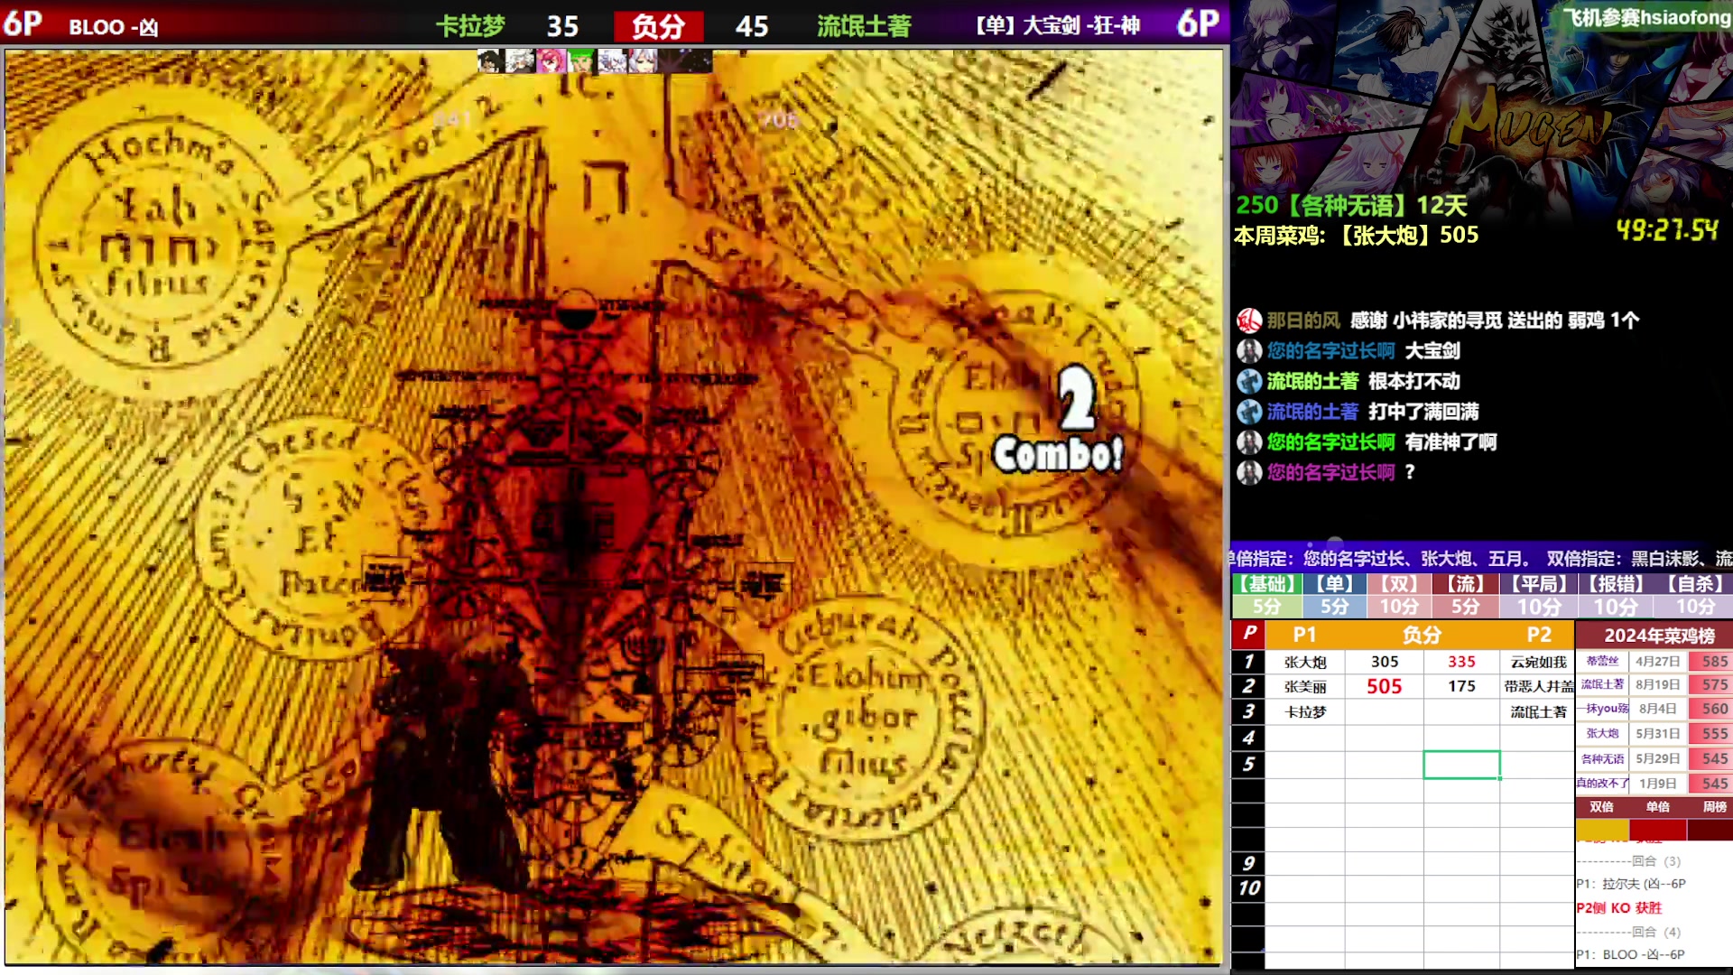Click the 张美丽 cell in P1 row 2
The height and width of the screenshot is (975, 1733).
(x=1305, y=687)
